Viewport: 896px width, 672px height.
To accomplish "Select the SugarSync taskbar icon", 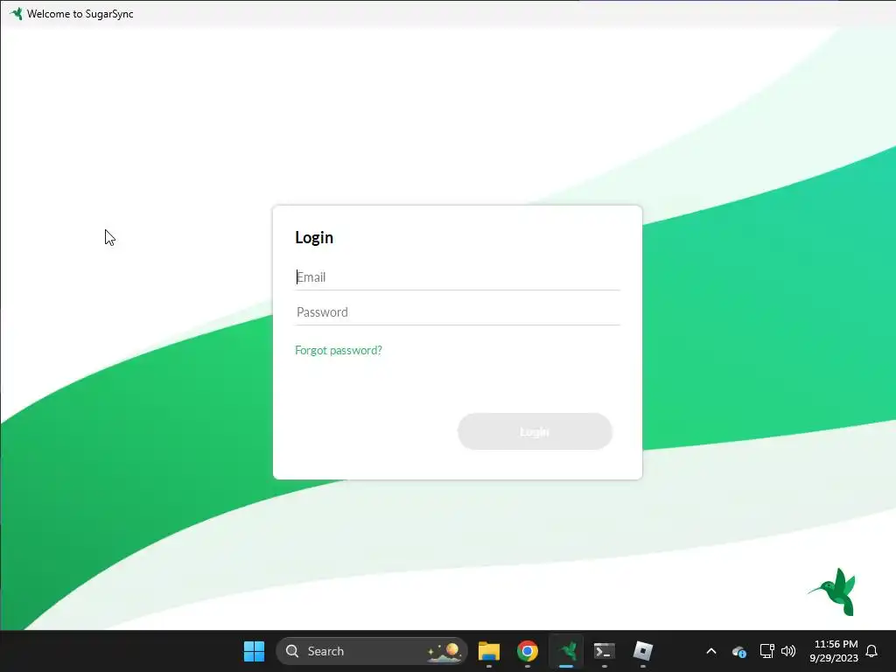I will click(566, 651).
